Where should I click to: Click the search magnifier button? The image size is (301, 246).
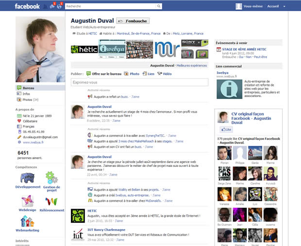[159, 6]
